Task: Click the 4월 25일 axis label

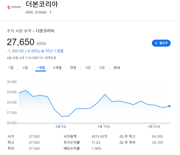Action: coord(154,126)
